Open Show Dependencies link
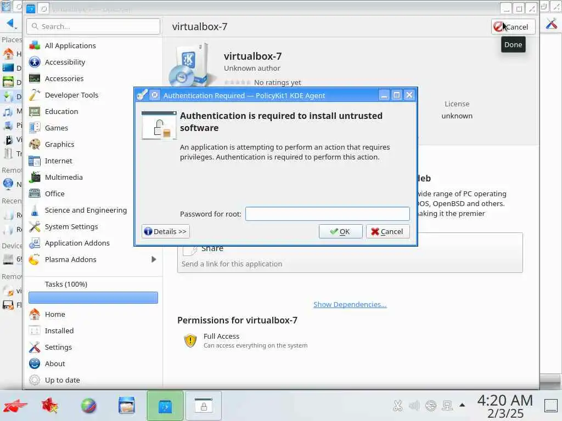Screen dimensions: 562x421 (350, 304)
